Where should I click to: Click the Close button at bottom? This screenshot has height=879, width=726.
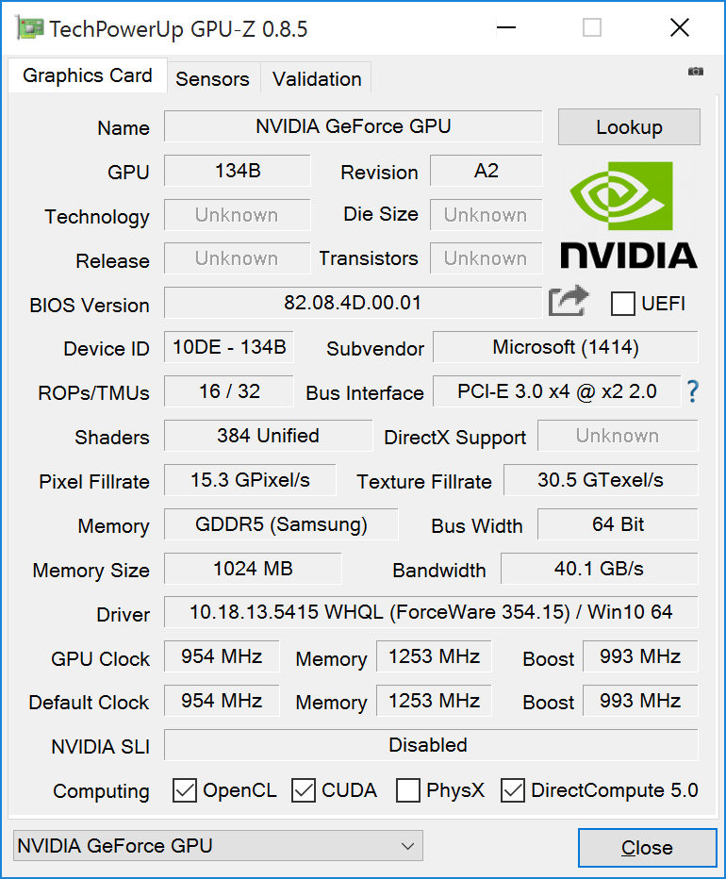(647, 848)
